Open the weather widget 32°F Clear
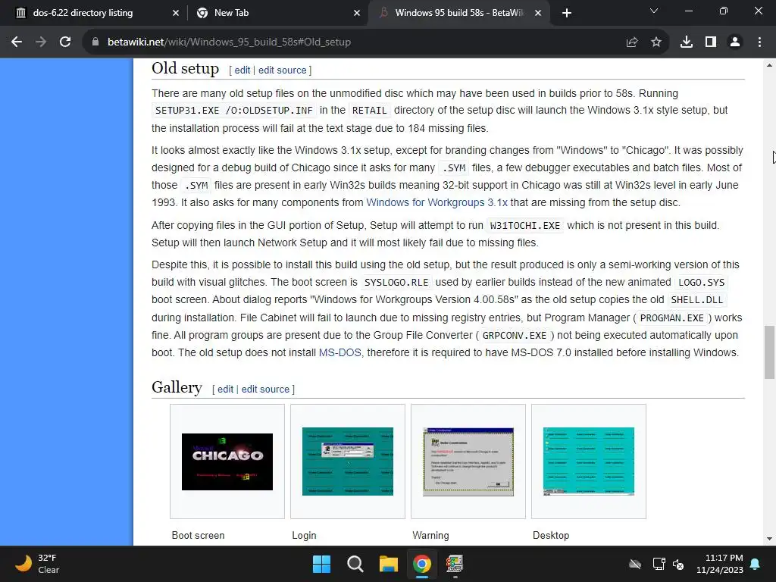 click(38, 564)
